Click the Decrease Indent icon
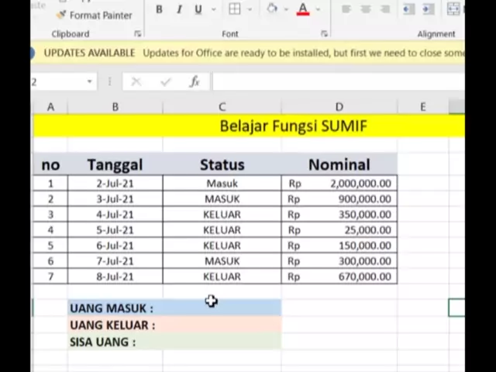Screen dimensions: 496x372 coord(408,9)
